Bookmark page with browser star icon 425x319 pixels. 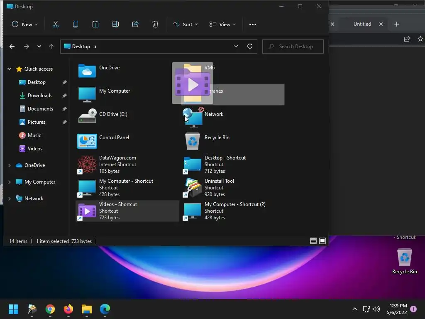pyautogui.click(x=420, y=39)
